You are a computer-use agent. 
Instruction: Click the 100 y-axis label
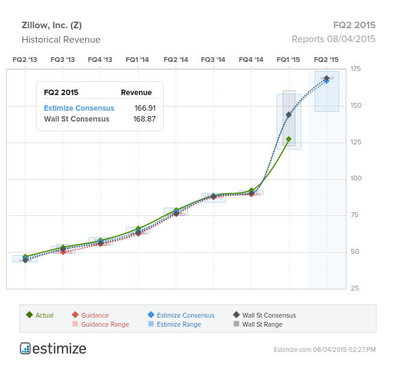point(355,179)
